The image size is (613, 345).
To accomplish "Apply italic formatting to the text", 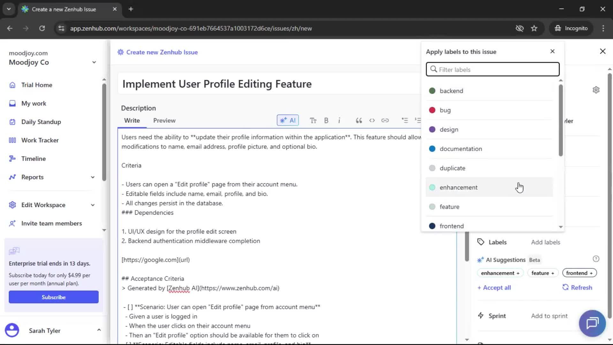I will click(339, 120).
